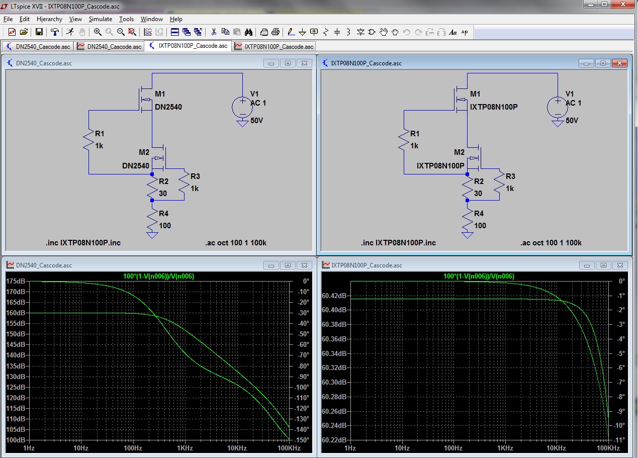This screenshot has width=638, height=458.
Task: Switch to the first DN2540_Cascode.asc schematic tab
Action: pyautogui.click(x=38, y=46)
